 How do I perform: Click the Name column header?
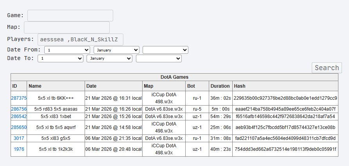point(35,86)
